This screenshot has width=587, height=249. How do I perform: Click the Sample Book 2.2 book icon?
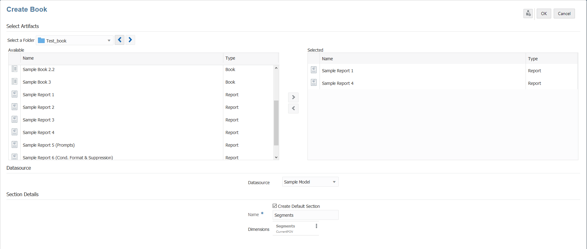(14, 69)
